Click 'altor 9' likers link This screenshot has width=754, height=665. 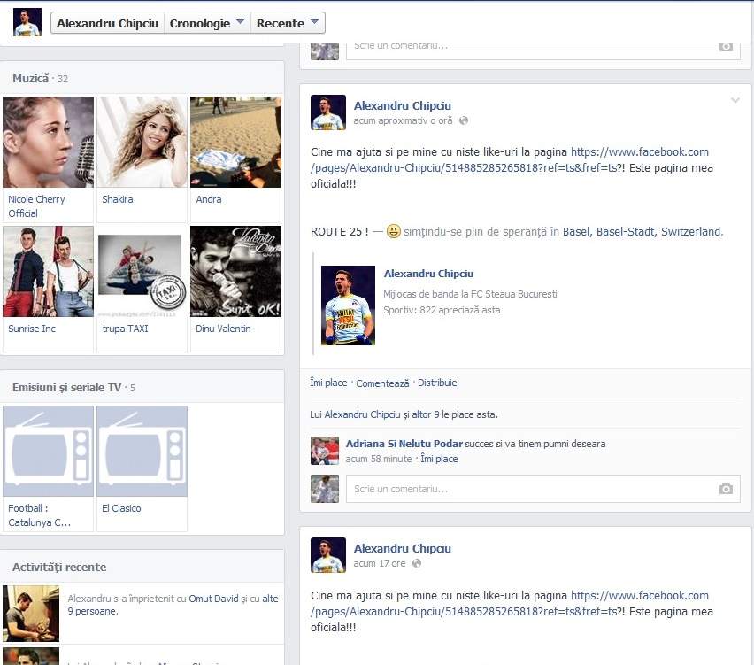click(x=426, y=414)
